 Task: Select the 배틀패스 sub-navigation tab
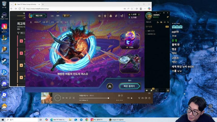37,22
